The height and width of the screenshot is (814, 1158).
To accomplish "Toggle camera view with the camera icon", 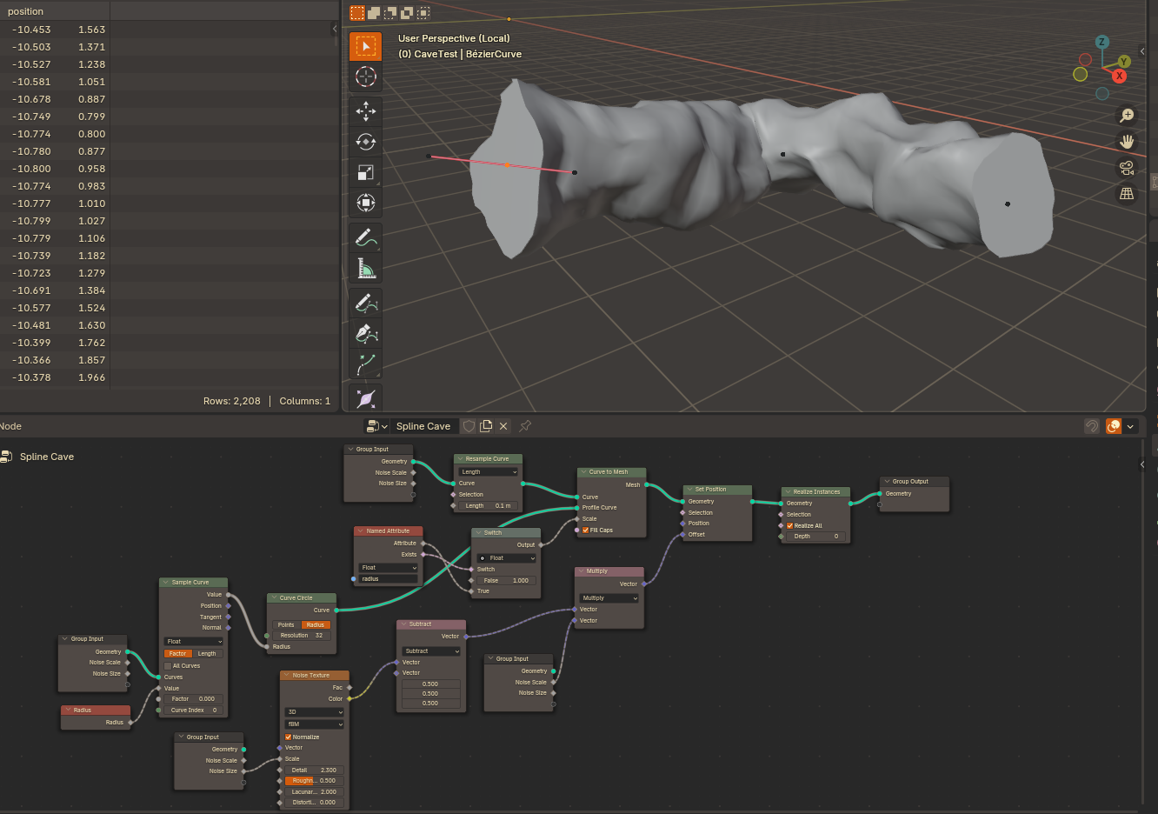I will [x=1127, y=168].
